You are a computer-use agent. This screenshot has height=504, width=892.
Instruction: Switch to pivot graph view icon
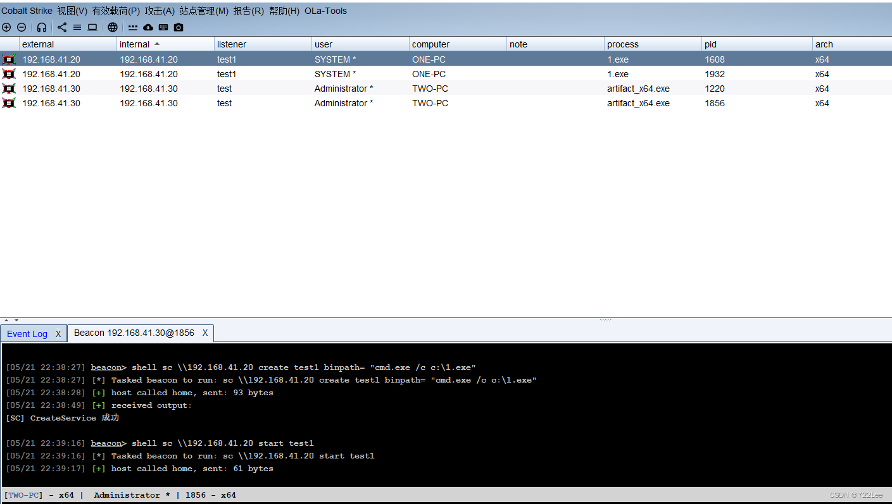tap(62, 27)
